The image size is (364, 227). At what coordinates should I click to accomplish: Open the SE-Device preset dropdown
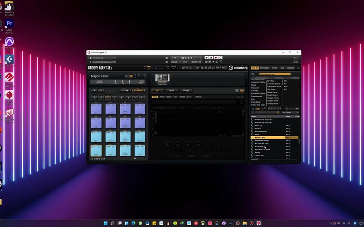[x=104, y=58]
